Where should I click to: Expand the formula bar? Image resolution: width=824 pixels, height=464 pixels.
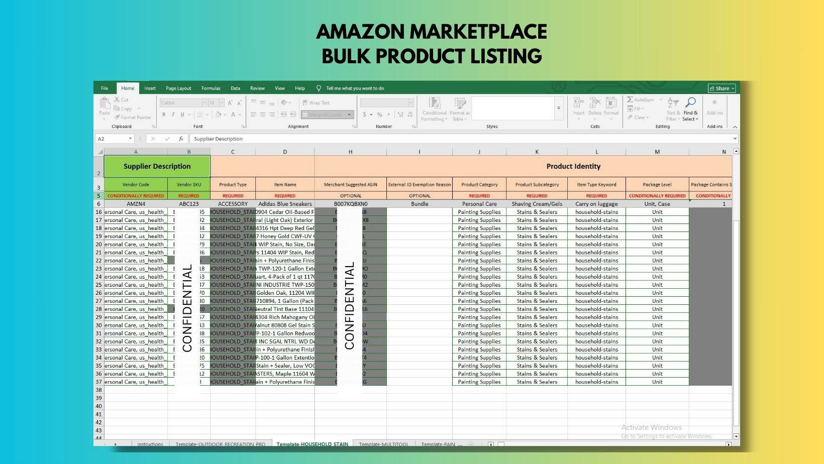click(x=735, y=139)
